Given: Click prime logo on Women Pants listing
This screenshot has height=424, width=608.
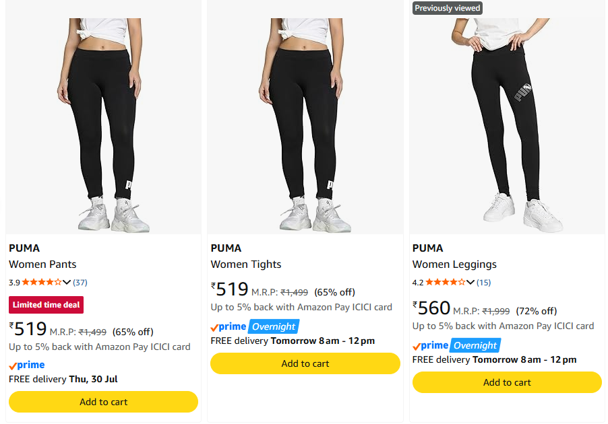Looking at the screenshot, I should coord(27,365).
